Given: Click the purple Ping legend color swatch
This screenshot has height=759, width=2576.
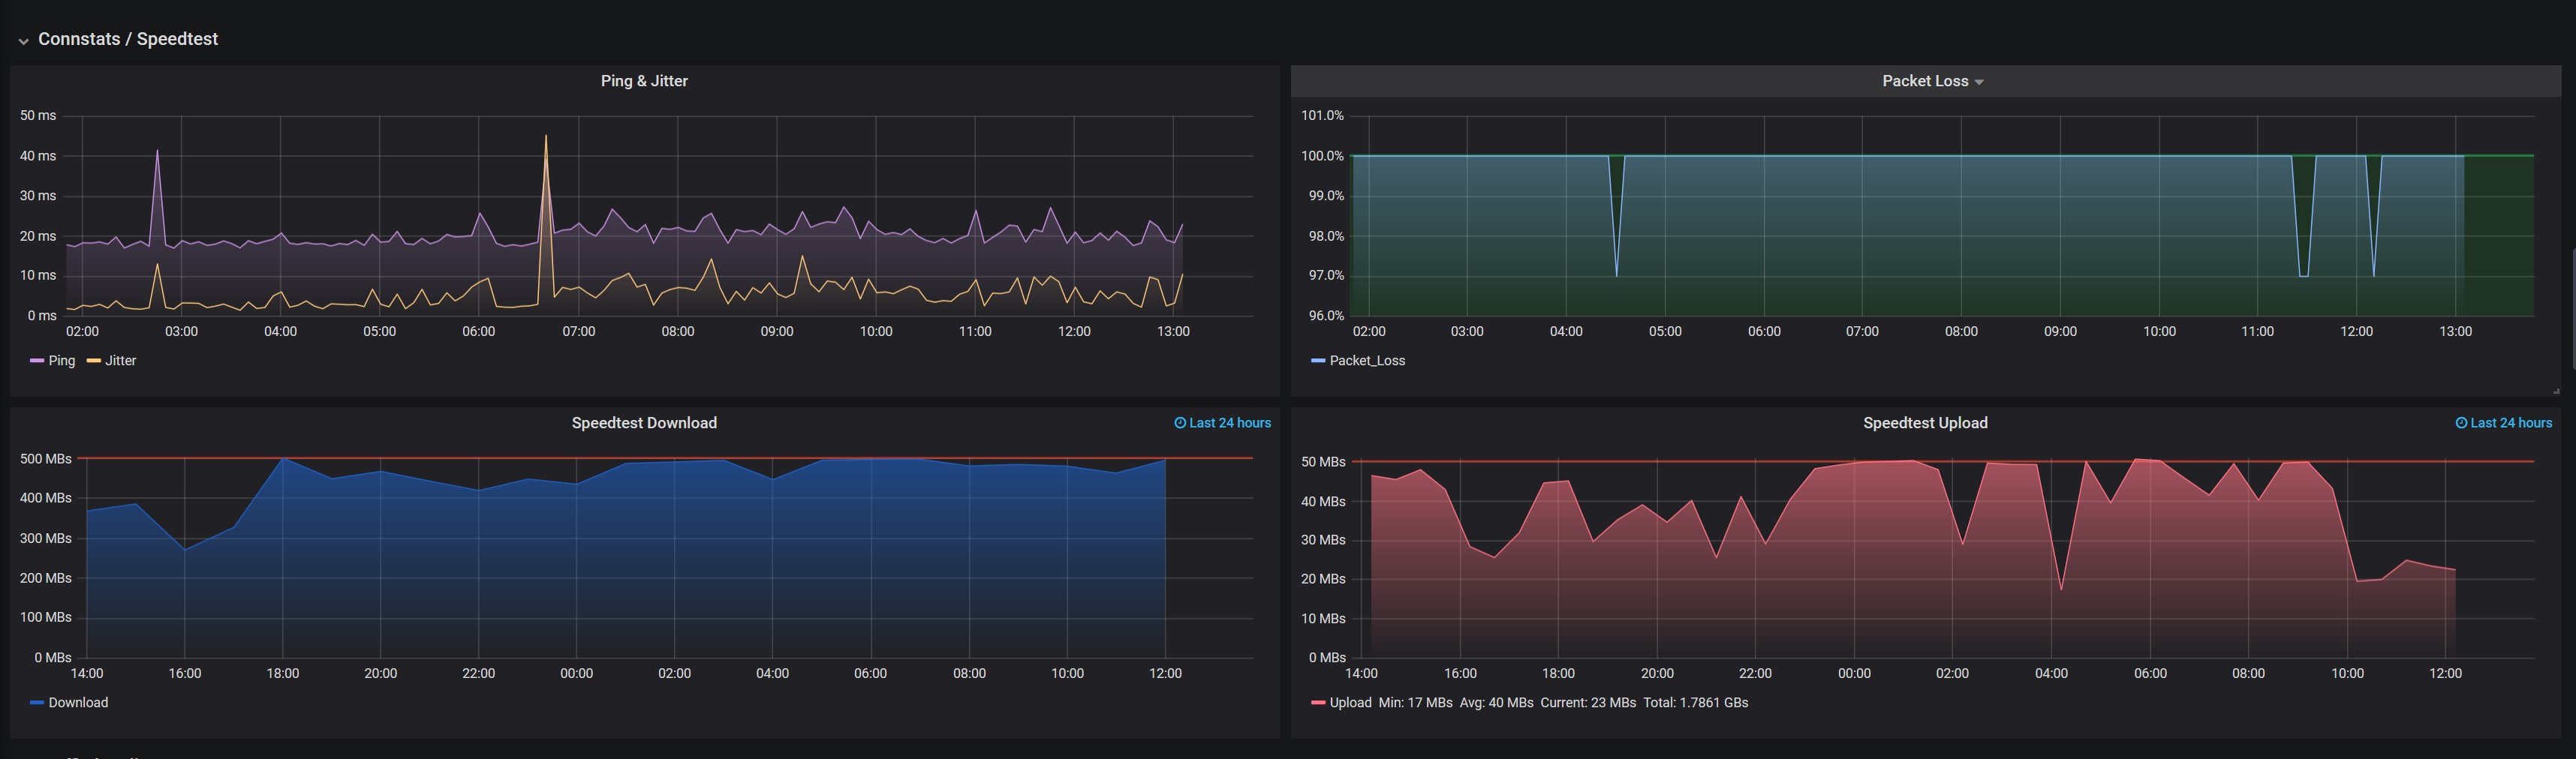Looking at the screenshot, I should coord(37,361).
